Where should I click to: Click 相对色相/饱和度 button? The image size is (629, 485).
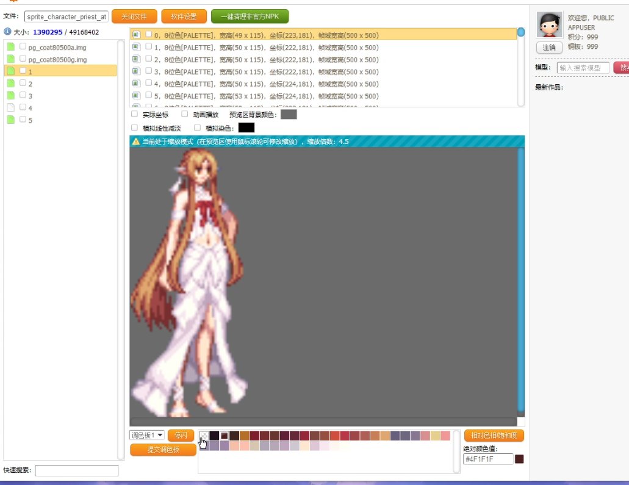(x=494, y=435)
